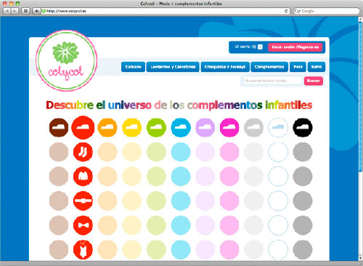
Task: Click the browser reload icon
Action: [x=286, y=11]
